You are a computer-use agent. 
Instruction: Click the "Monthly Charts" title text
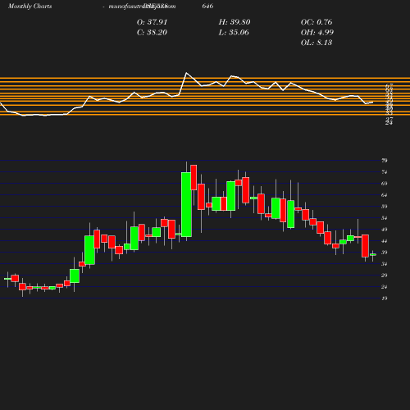coord(30,7)
